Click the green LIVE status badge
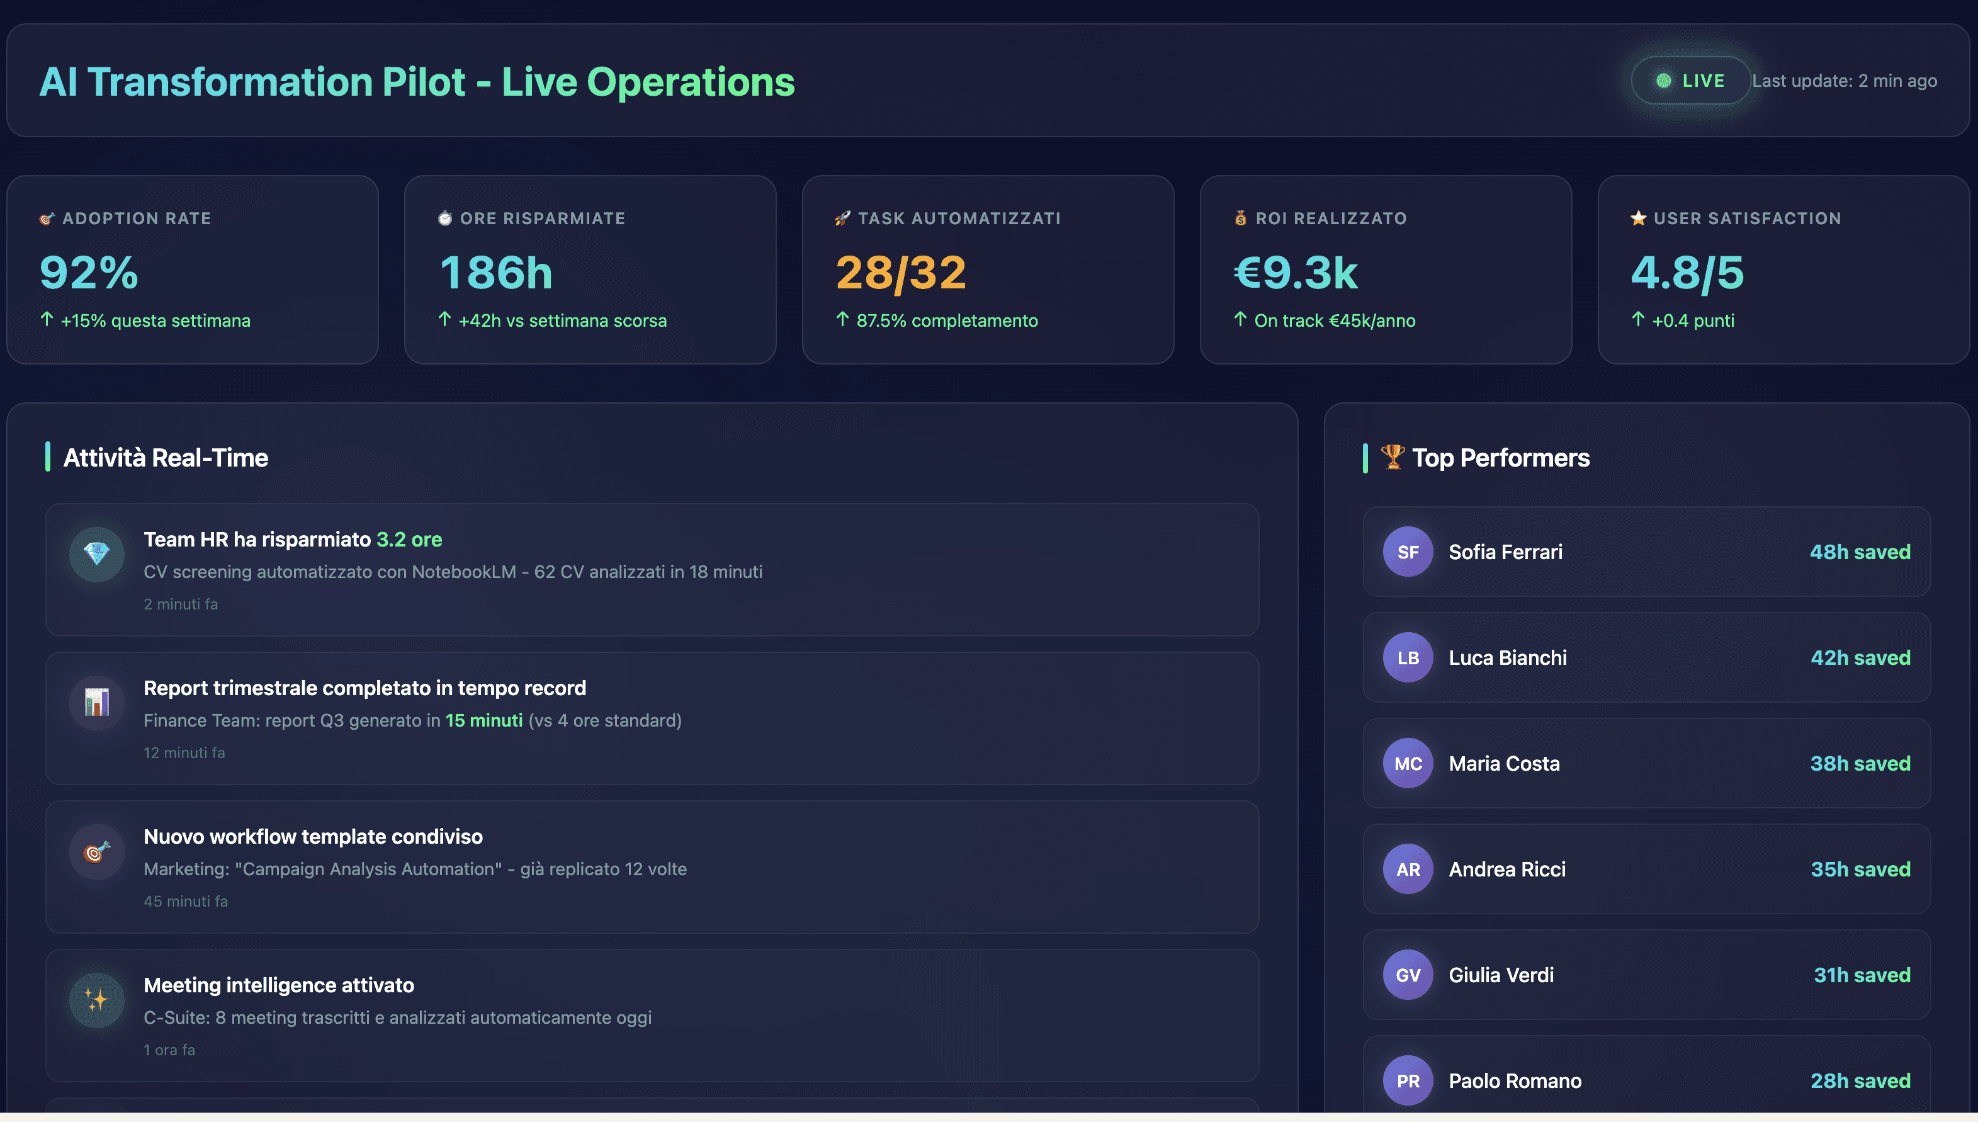The height and width of the screenshot is (1122, 1978). tap(1691, 81)
